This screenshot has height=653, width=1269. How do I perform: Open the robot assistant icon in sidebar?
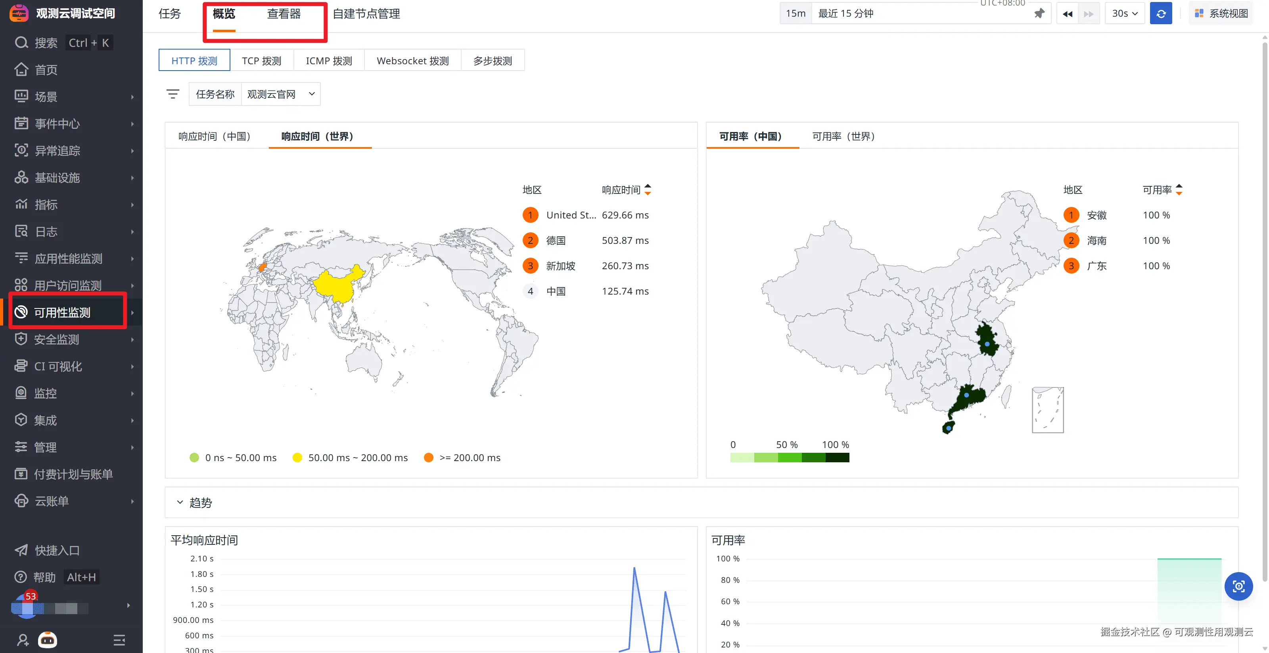pos(48,640)
